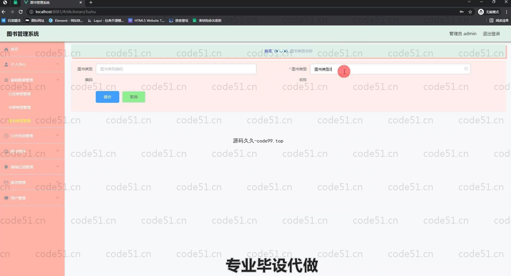Select 图书类型管理 submenu item
511x276 pixels.
(19, 121)
